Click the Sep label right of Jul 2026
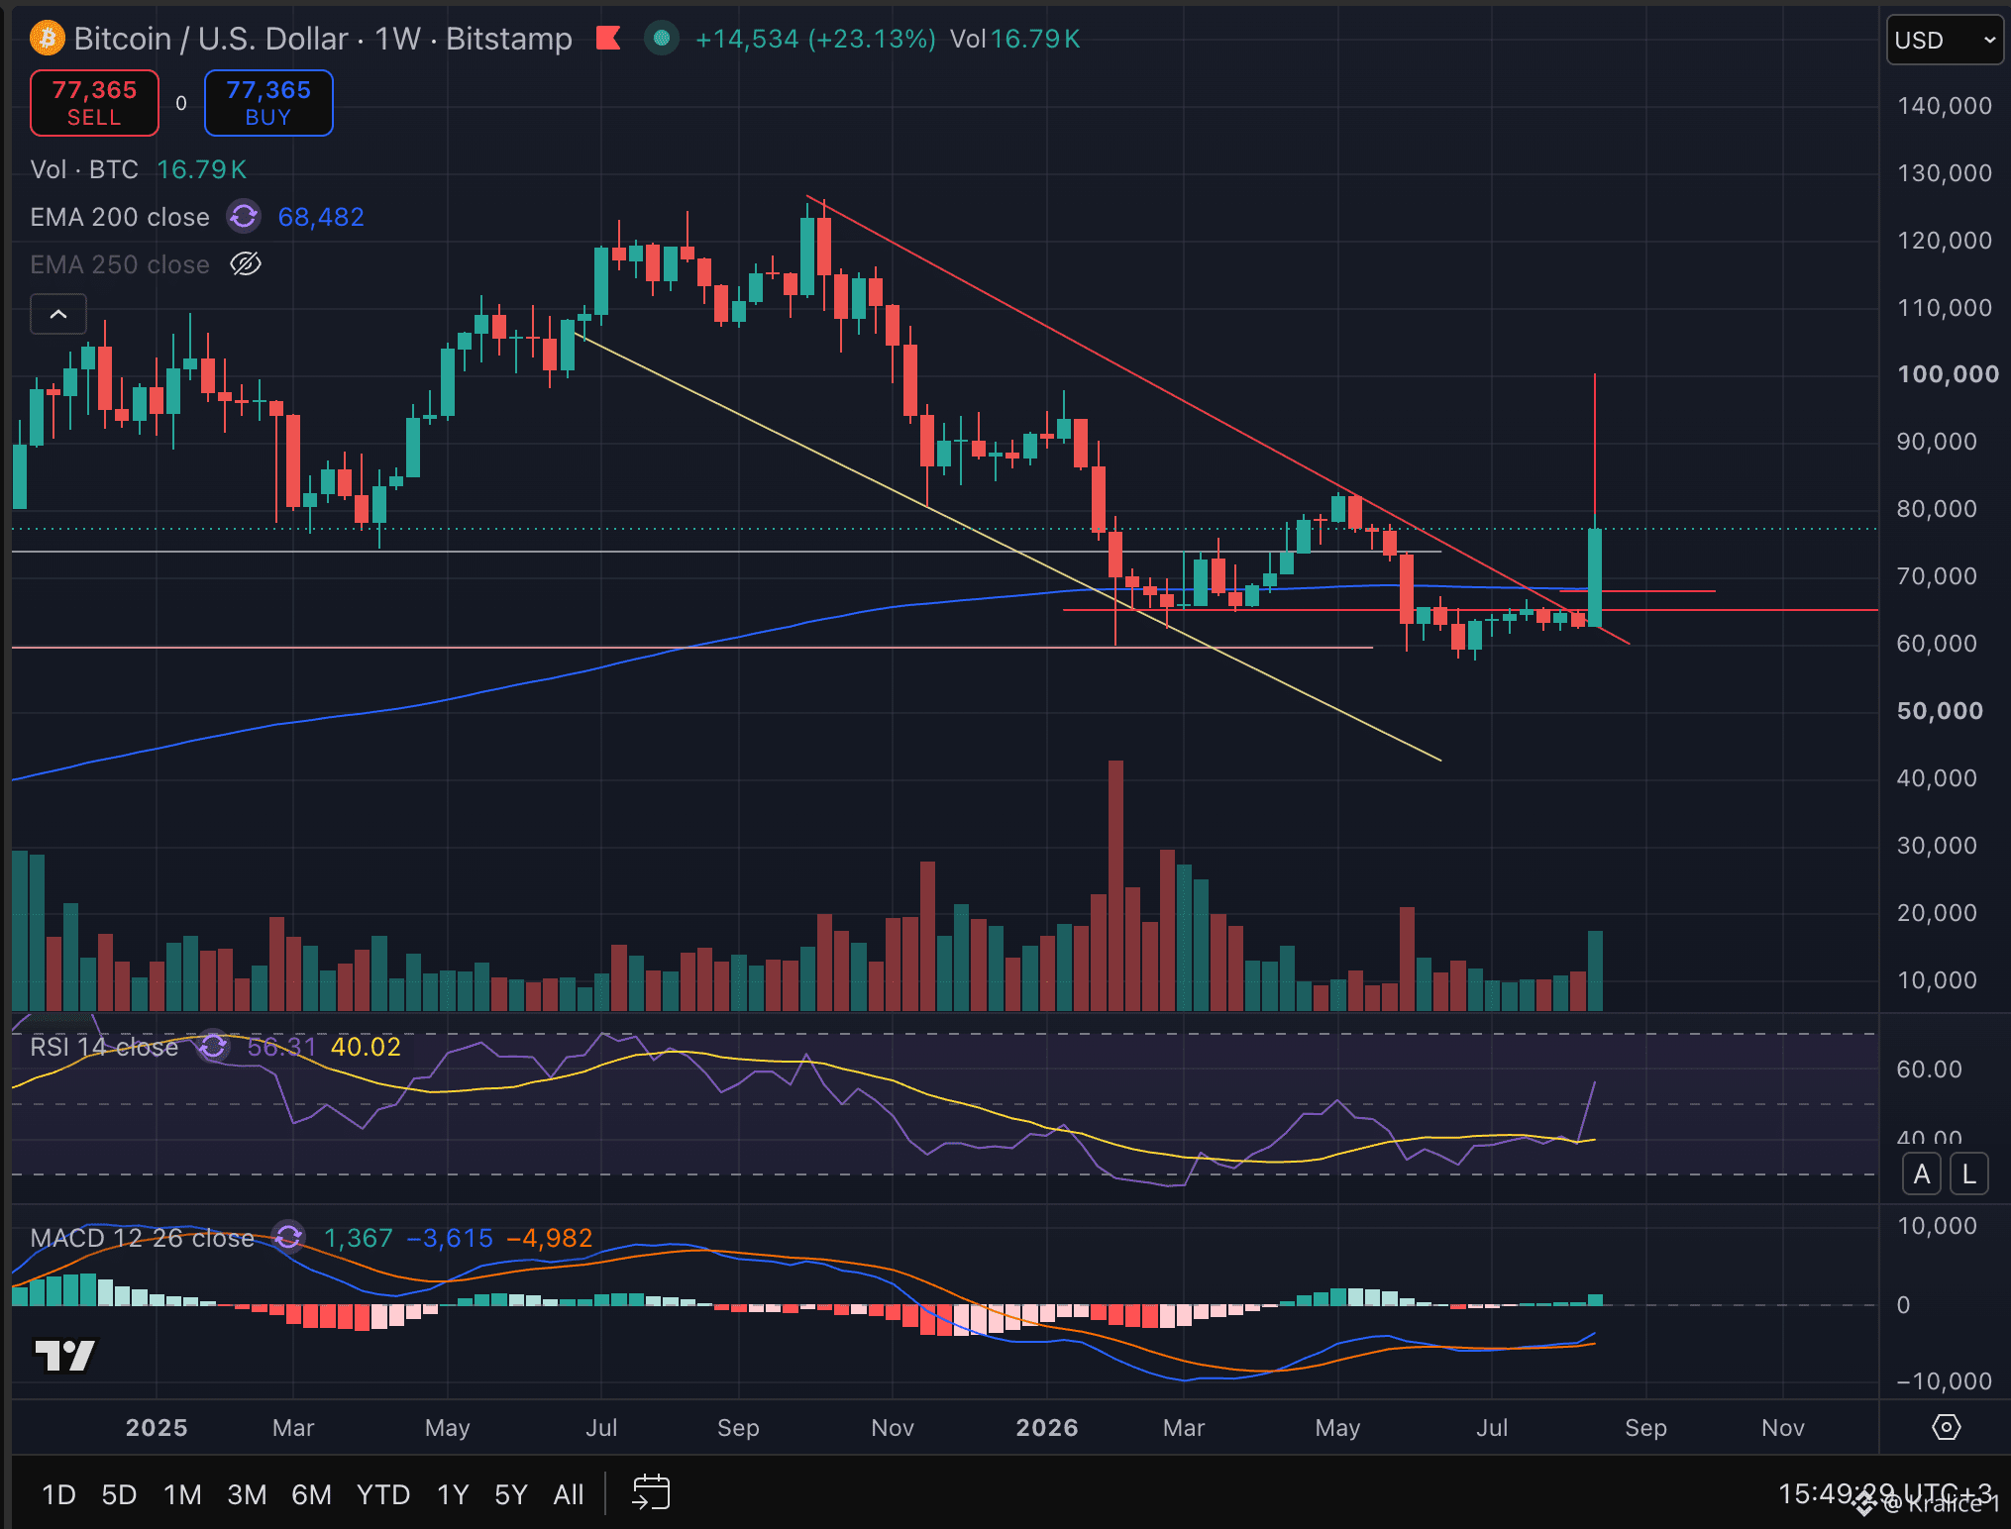Viewport: 2011px width, 1529px height. click(x=1645, y=1427)
